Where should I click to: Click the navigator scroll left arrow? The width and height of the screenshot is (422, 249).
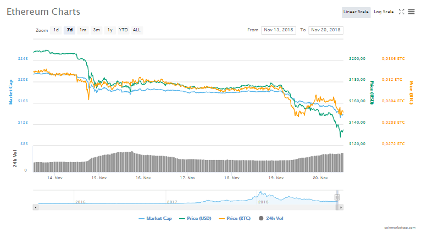tap(36, 208)
